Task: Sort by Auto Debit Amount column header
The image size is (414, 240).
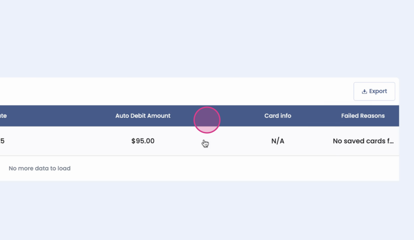Action: point(143,116)
